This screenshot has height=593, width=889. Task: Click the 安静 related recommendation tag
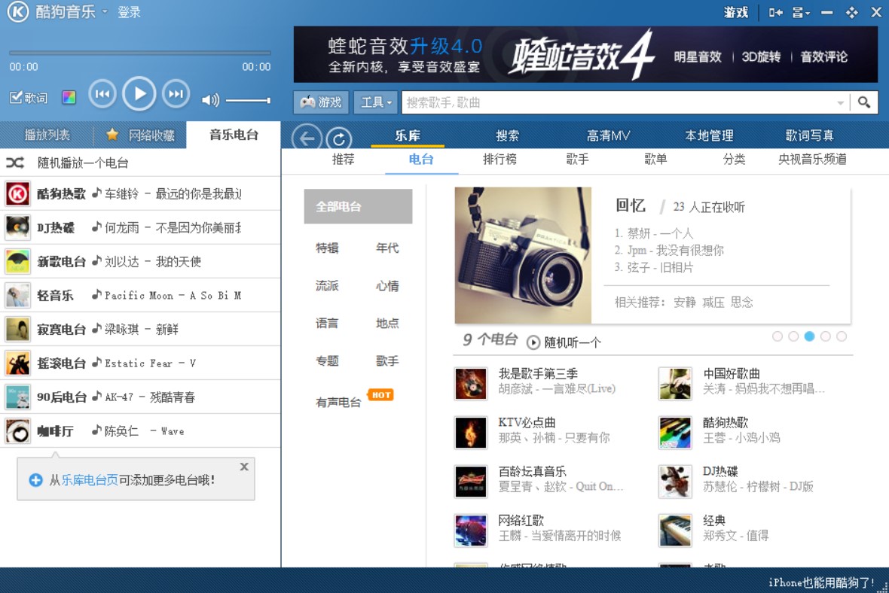684,302
